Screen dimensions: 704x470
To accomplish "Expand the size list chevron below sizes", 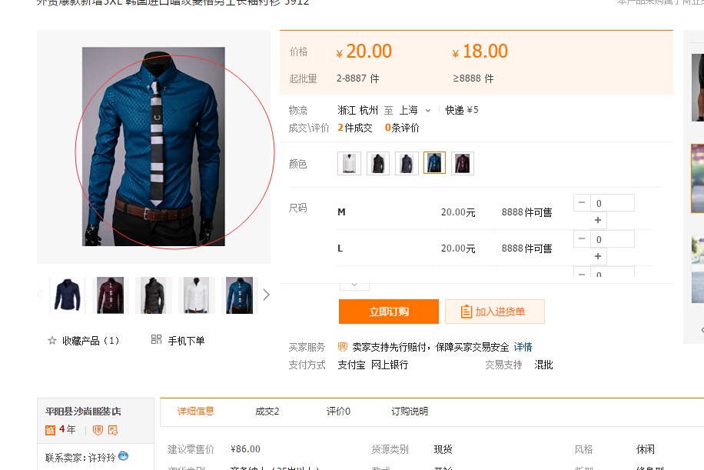I will click(354, 285).
